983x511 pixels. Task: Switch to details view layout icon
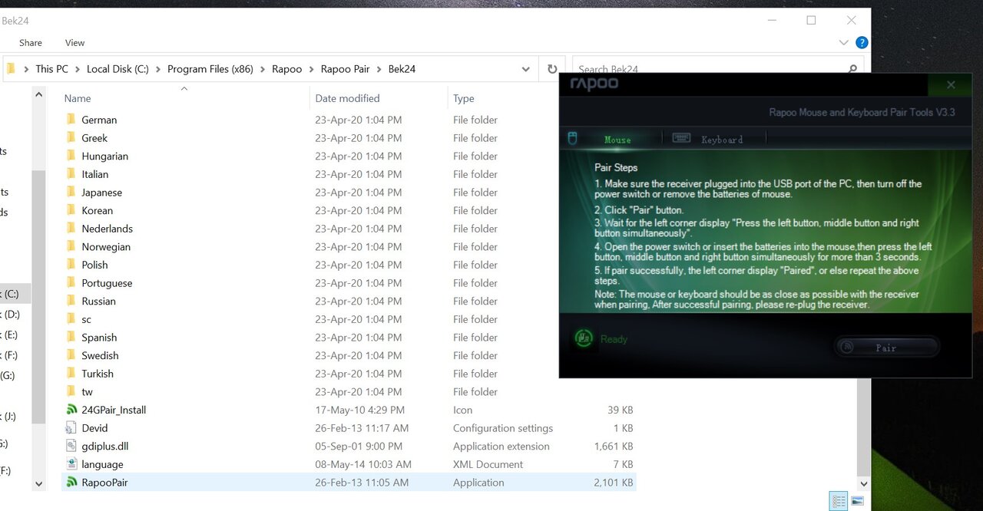(x=839, y=501)
